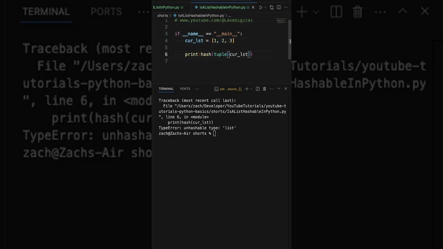
Task: Create a new terminal with plus
Action: tap(247, 89)
